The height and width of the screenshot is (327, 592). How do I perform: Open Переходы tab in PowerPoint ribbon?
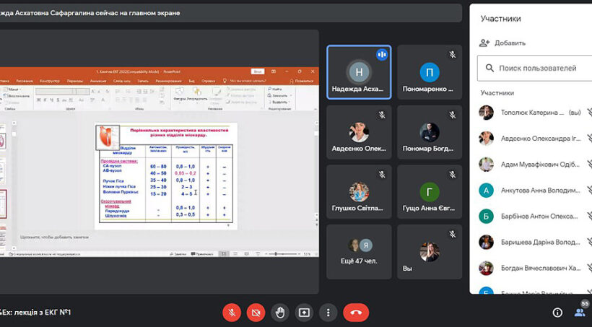[75, 81]
